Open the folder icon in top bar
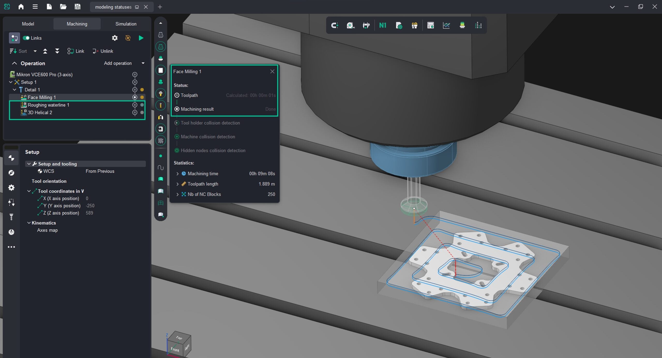662x358 pixels. click(63, 7)
